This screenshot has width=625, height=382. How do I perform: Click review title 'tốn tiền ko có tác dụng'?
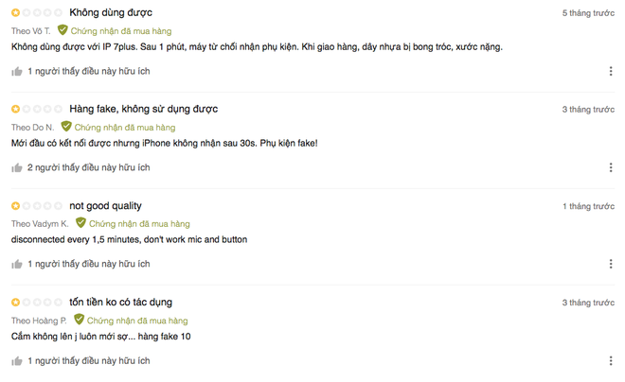click(x=120, y=302)
